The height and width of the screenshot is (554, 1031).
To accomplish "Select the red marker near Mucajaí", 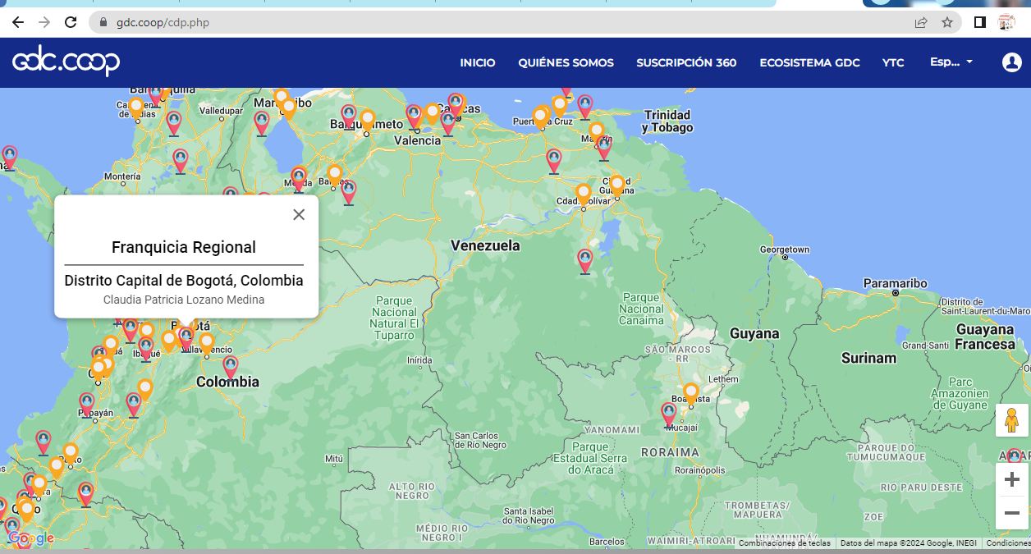I will (669, 414).
